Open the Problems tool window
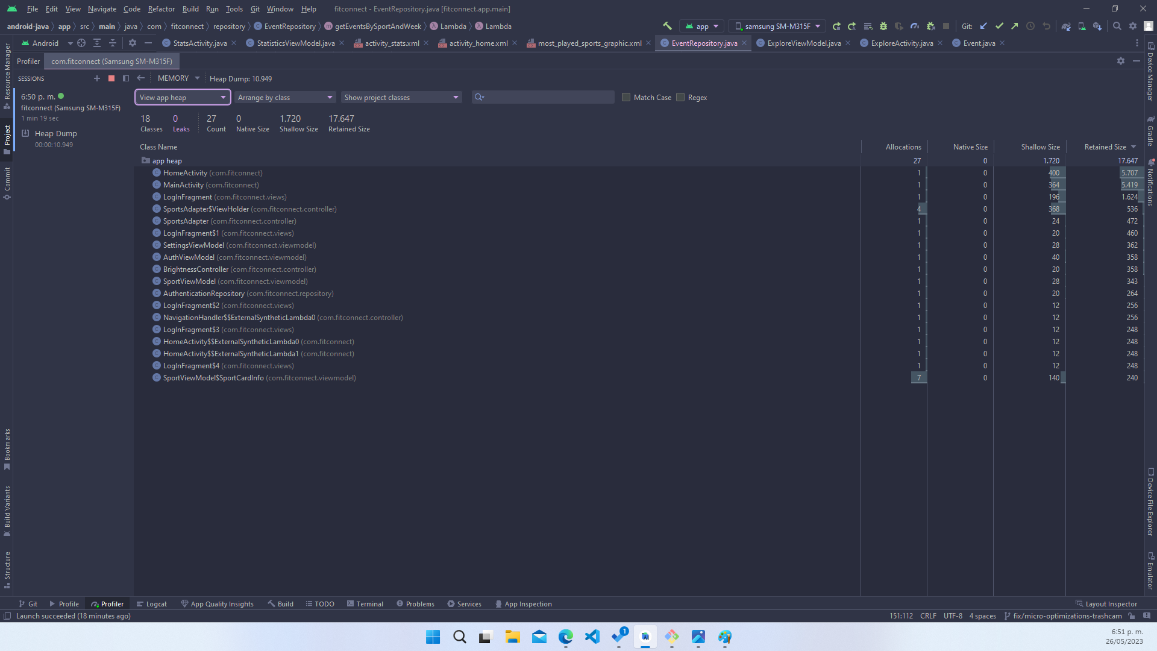 (415, 604)
